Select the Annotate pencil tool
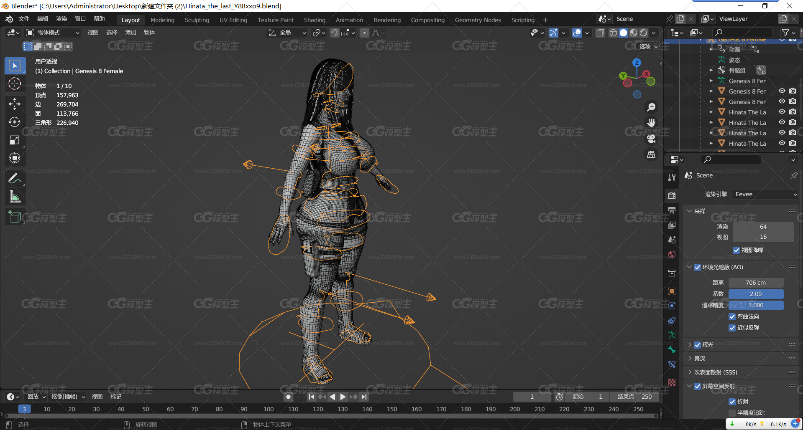Screen dimensions: 803x430 pyautogui.click(x=15, y=179)
